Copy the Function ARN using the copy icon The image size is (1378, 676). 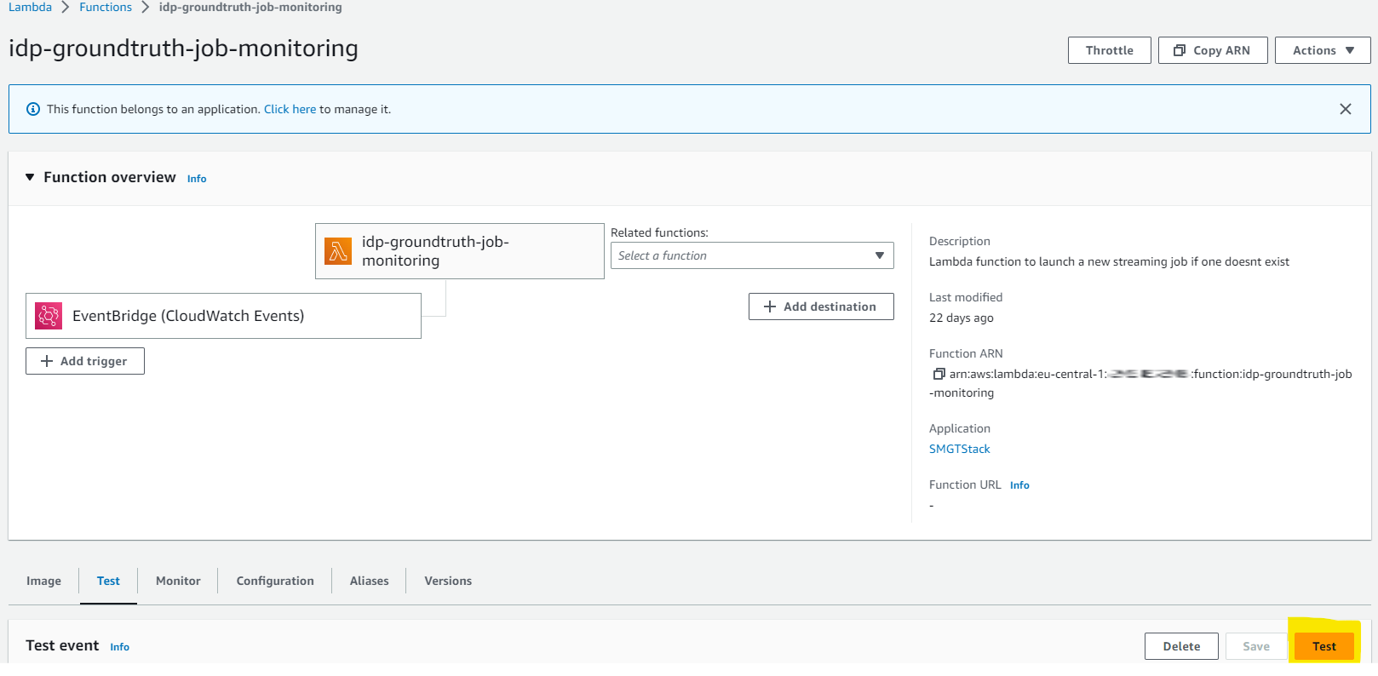tap(939, 374)
